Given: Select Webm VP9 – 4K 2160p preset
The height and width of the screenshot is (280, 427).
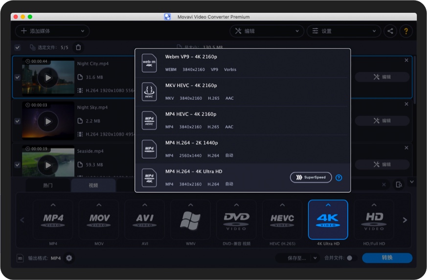Looking at the screenshot, I should pyautogui.click(x=243, y=63).
